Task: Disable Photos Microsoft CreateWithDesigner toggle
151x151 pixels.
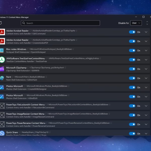Action: [x=132, y=87]
